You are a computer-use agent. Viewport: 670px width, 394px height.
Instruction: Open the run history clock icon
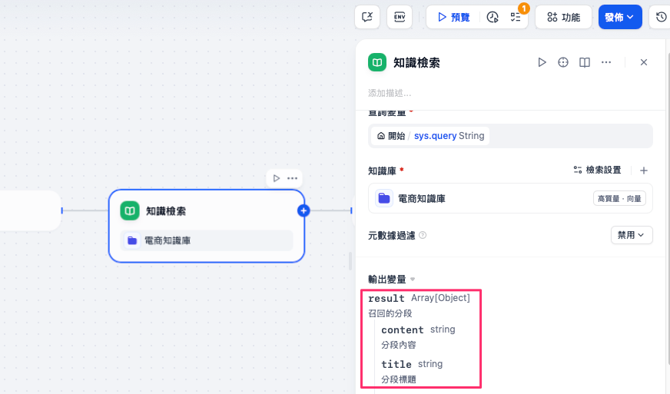coord(493,17)
